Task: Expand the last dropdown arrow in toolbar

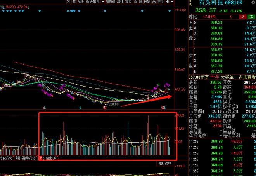Action: (172, 2)
